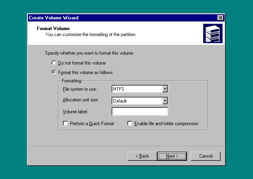Click the Create Volume Wizard title bar
253x179 pixels.
click(119, 18)
